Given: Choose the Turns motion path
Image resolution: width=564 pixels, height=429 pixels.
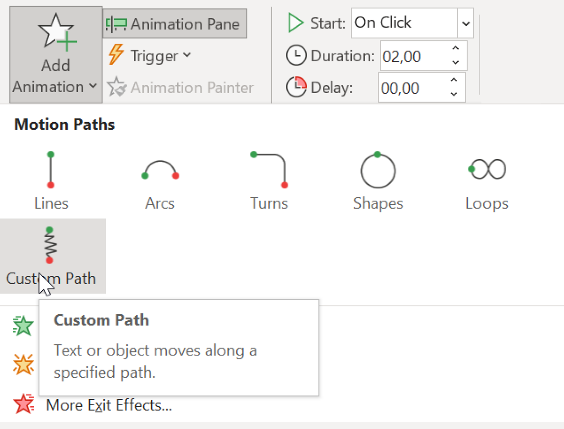Looking at the screenshot, I should [269, 181].
